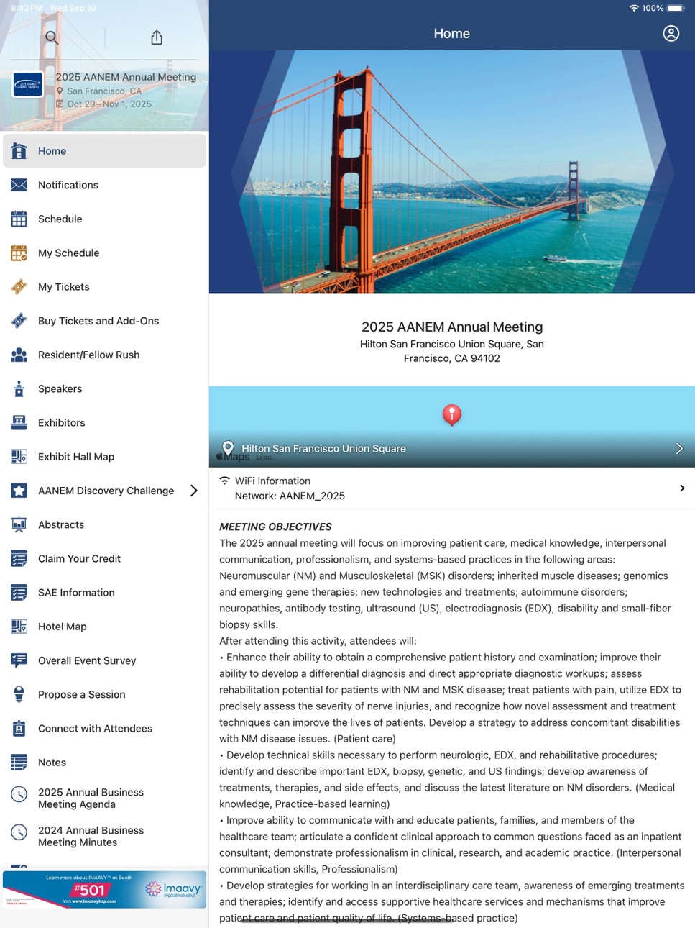Click the AANEM Discovery Challenge star icon
Image resolution: width=695 pixels, height=928 pixels.
click(x=19, y=491)
